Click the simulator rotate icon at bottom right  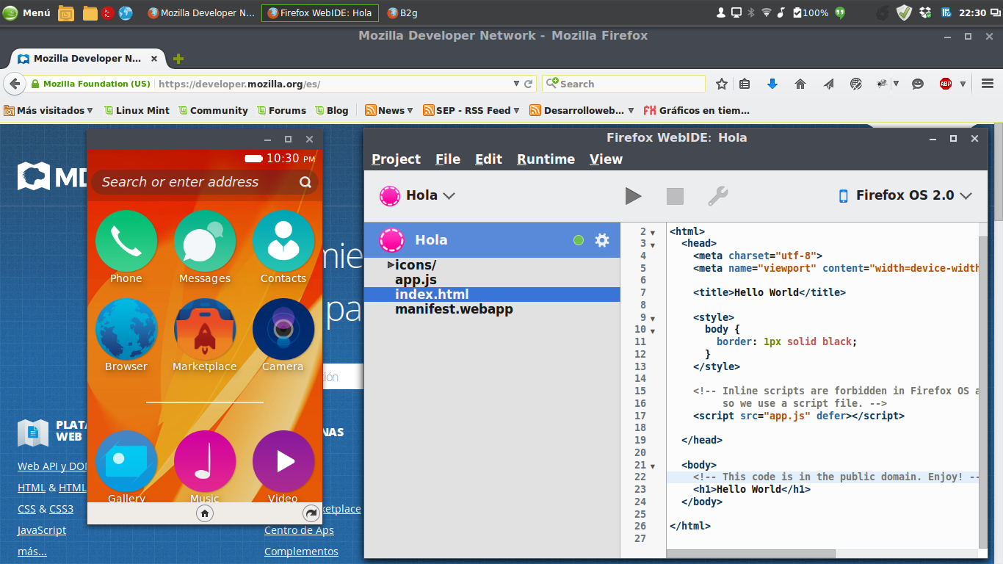(311, 513)
